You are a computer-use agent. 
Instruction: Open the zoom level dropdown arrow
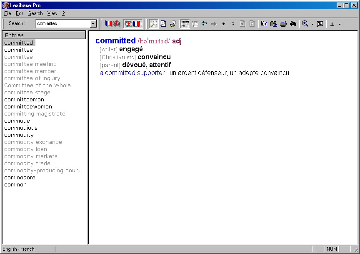point(312,24)
